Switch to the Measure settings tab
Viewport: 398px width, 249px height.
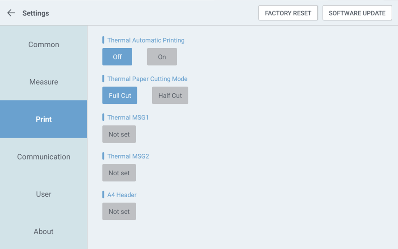44,82
